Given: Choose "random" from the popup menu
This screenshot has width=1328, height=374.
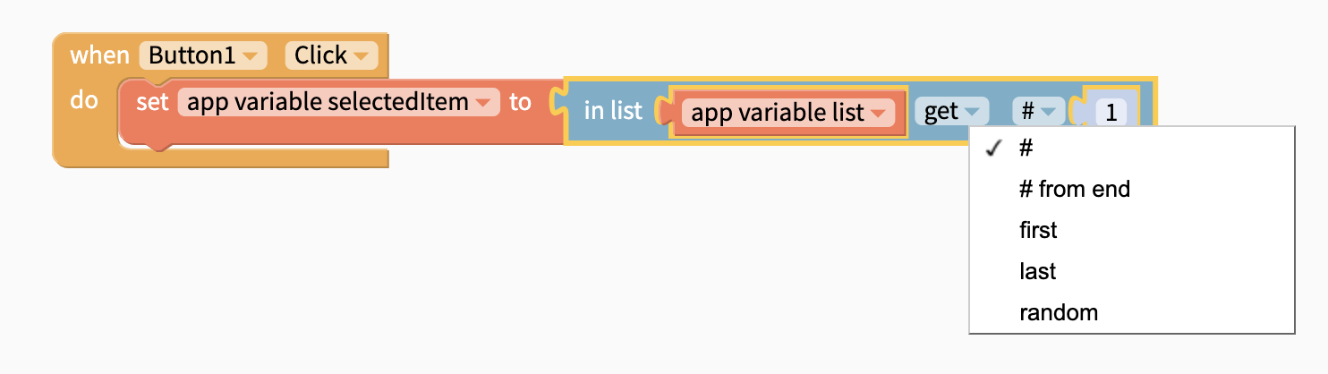Looking at the screenshot, I should pyautogui.click(x=1058, y=313).
